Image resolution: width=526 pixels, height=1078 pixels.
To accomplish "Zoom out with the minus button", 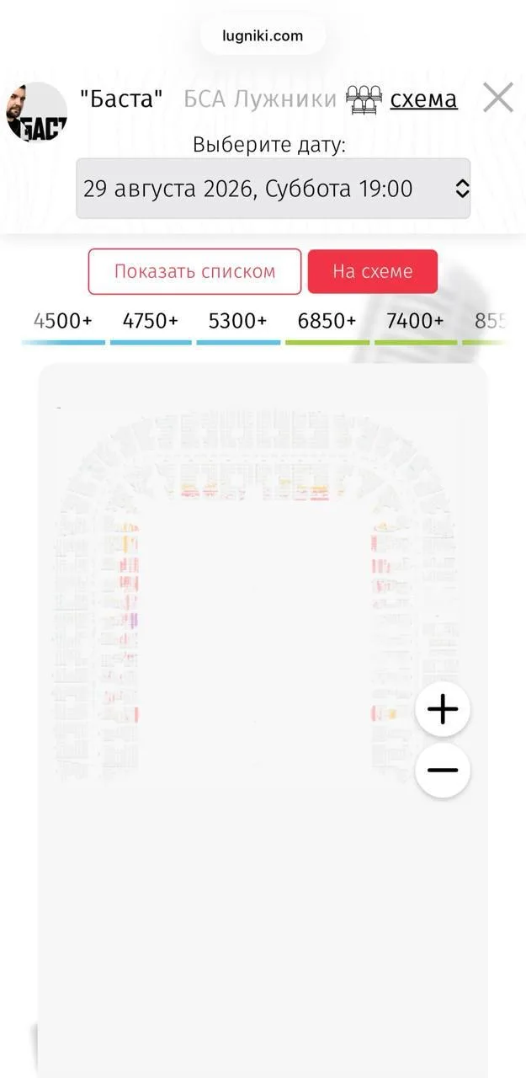I will coord(443,771).
